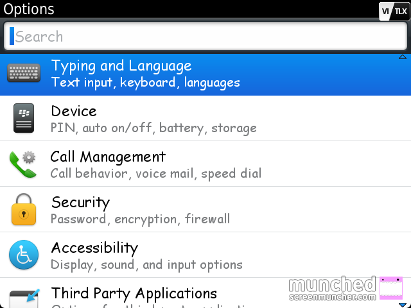The width and height of the screenshot is (411, 308).
Task: Select the Call Management title text
Action: (x=108, y=157)
